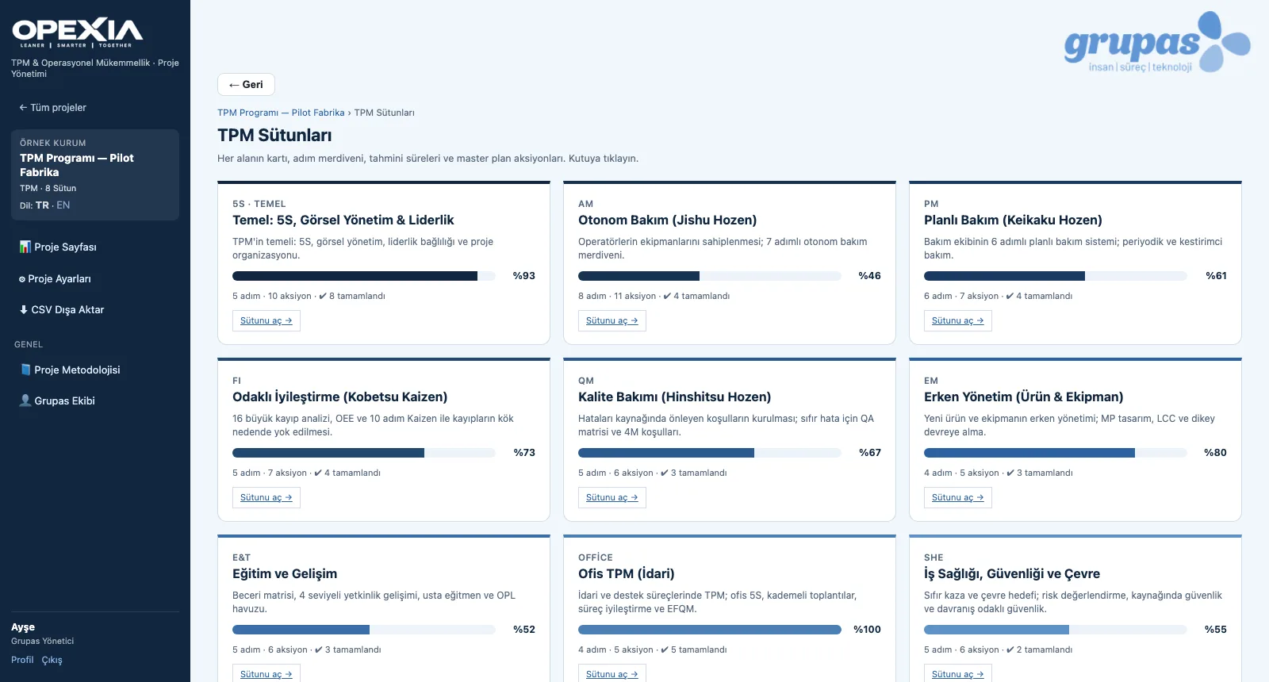Click the İş Sağlığı, Güvenliği ve Çevre title
The height and width of the screenshot is (682, 1269).
(x=1012, y=573)
